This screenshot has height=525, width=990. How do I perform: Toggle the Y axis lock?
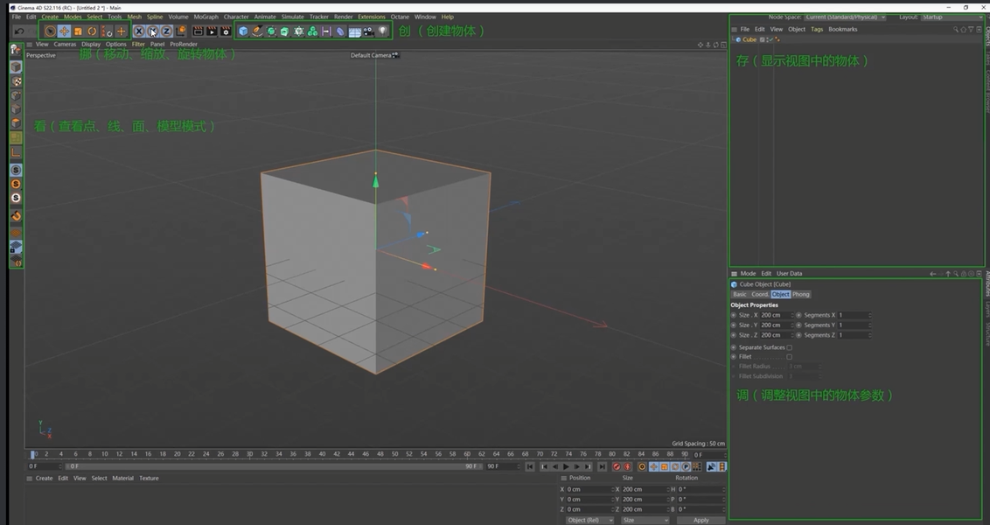pyautogui.click(x=153, y=31)
